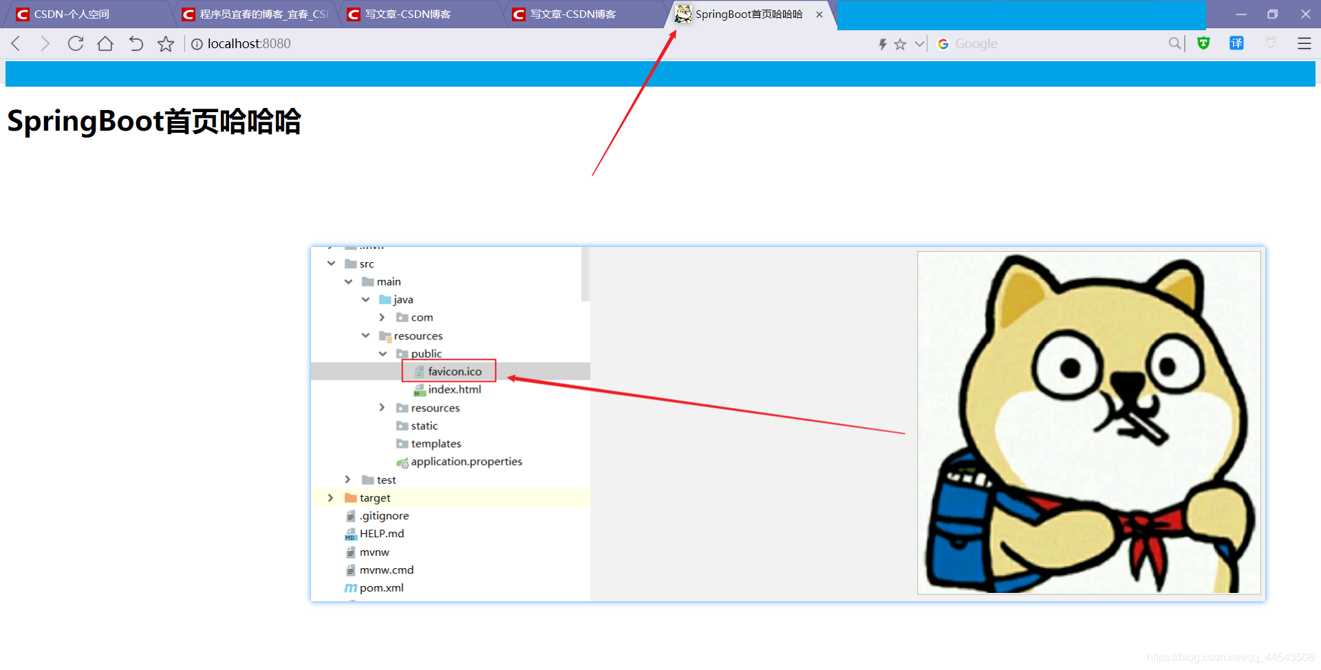This screenshot has height=670, width=1321.
Task: Expand the nested resources folder chevron
Action: pyautogui.click(x=383, y=408)
